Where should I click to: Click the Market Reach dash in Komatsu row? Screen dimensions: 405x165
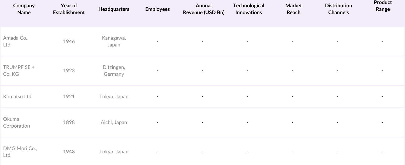point(292,96)
